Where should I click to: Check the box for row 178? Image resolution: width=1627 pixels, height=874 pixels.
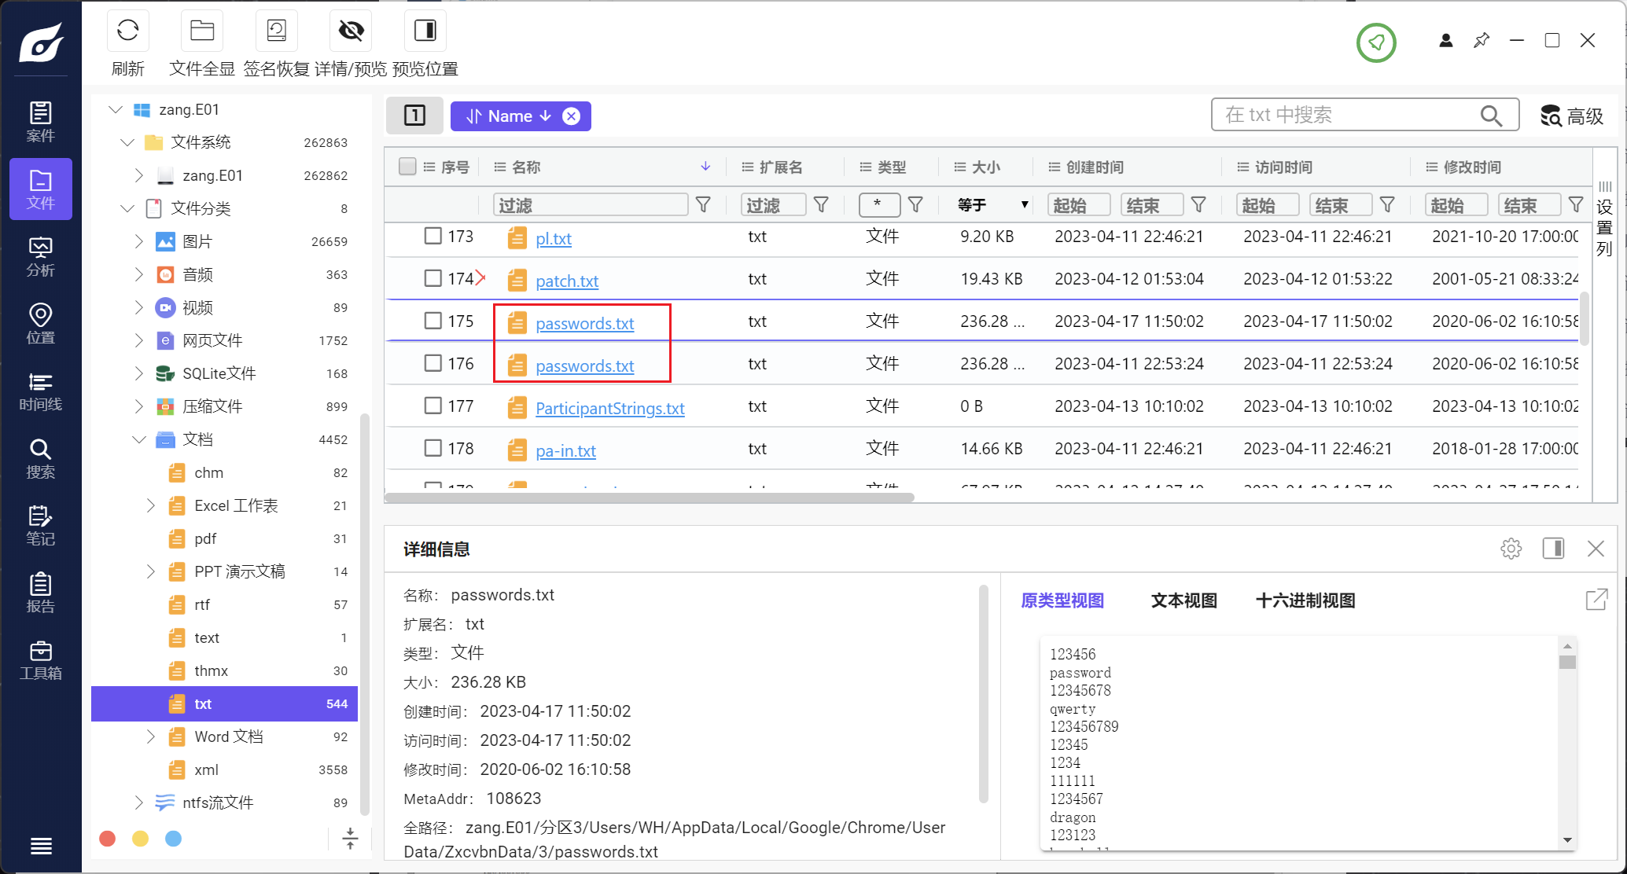click(x=433, y=448)
